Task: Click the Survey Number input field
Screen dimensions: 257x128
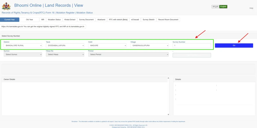Action: (192, 46)
